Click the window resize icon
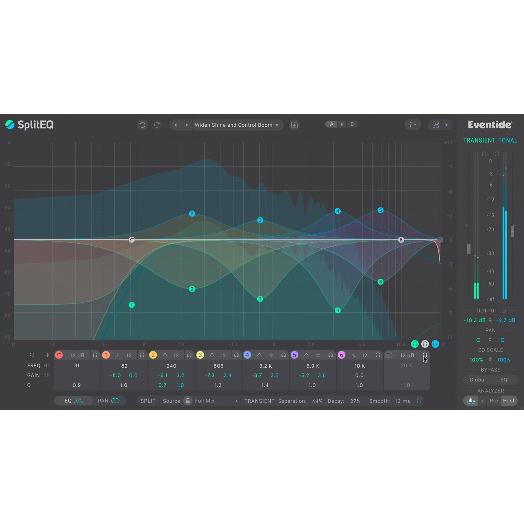Viewport: 524px width, 524px height. tap(435, 125)
